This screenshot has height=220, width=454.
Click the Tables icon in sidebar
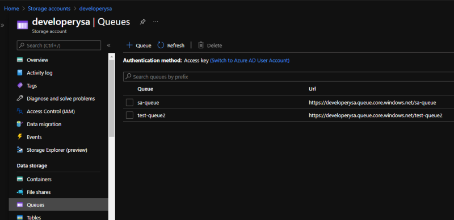point(20,217)
